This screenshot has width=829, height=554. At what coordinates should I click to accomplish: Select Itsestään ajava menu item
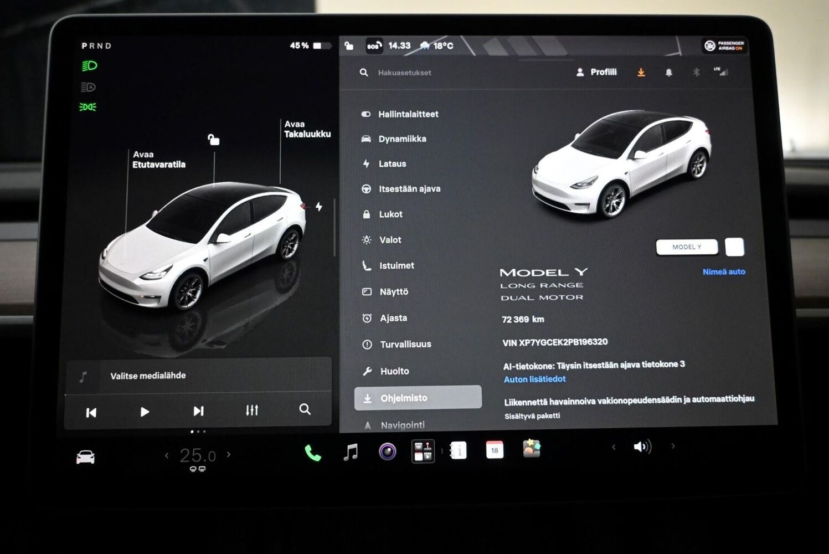(401, 189)
